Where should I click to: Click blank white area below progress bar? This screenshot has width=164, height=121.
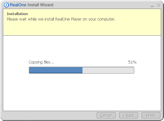pos(82,92)
